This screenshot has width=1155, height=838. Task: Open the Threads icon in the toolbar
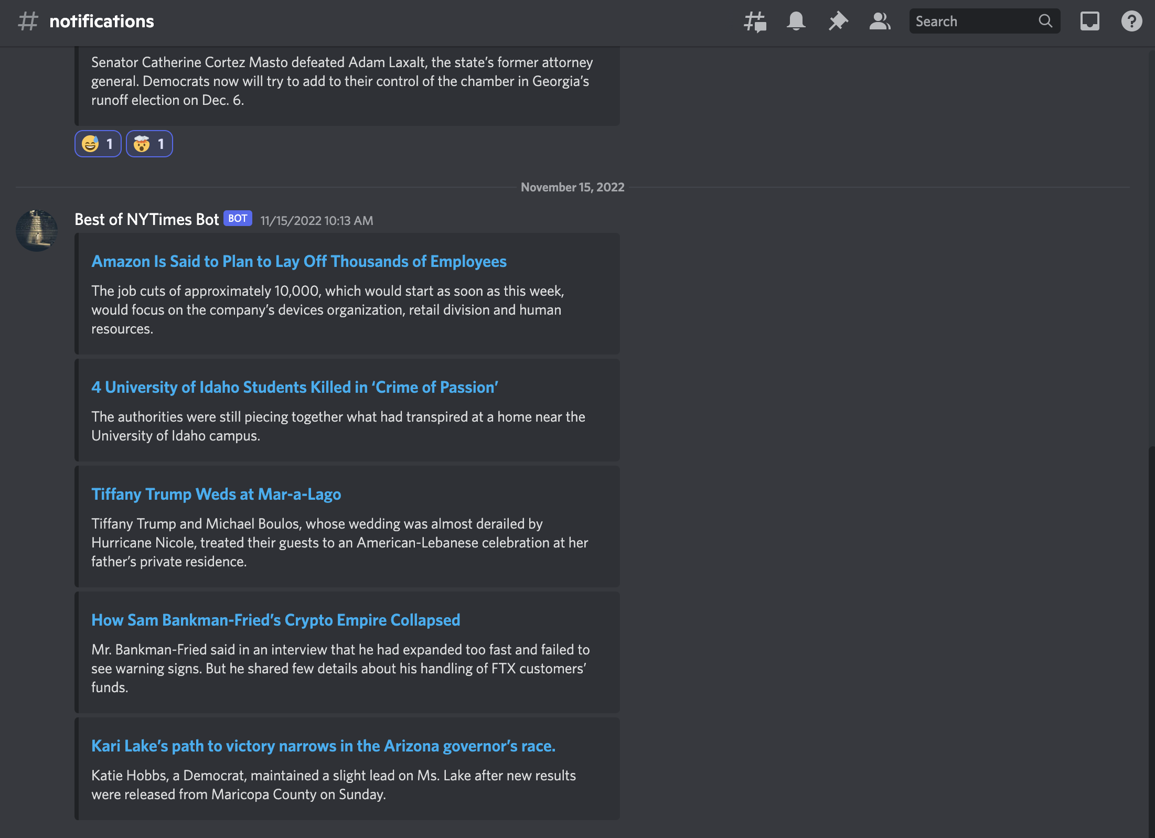click(754, 22)
